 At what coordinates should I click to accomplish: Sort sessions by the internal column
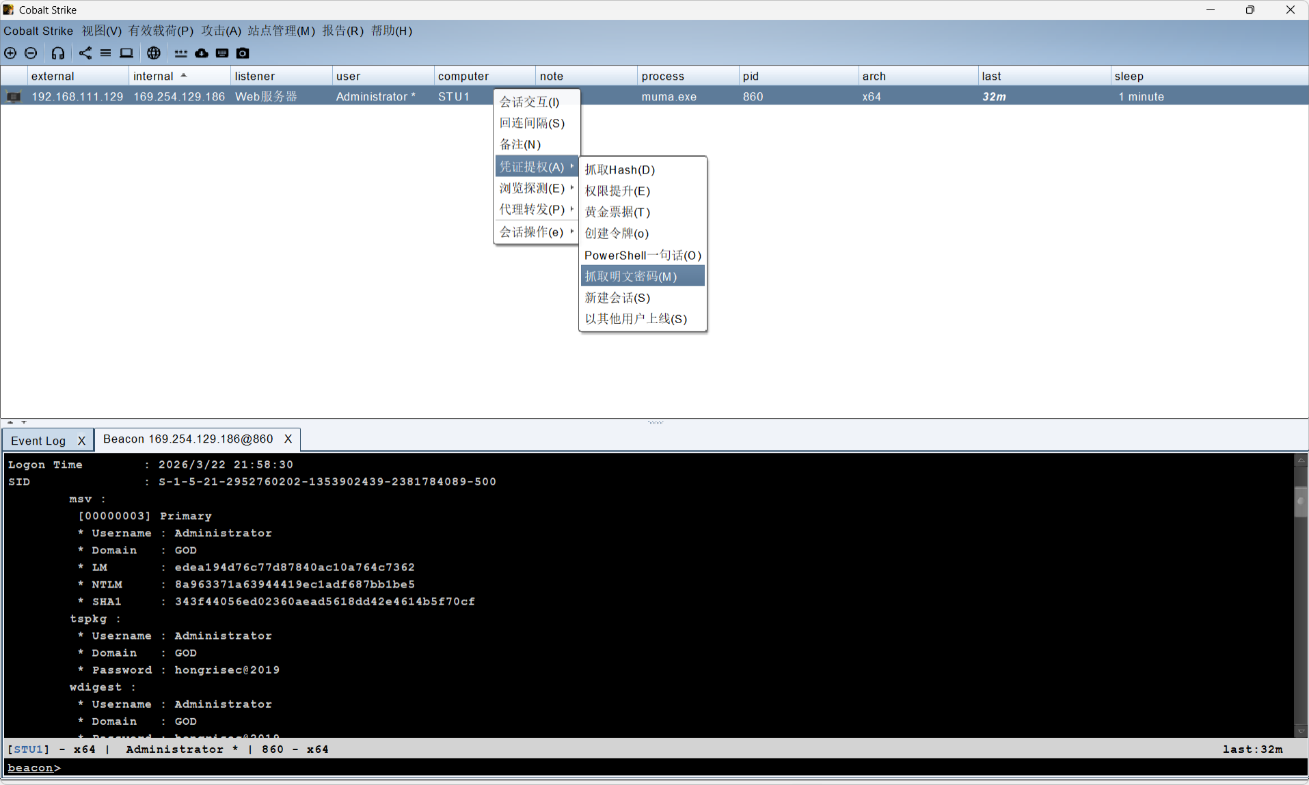point(180,76)
